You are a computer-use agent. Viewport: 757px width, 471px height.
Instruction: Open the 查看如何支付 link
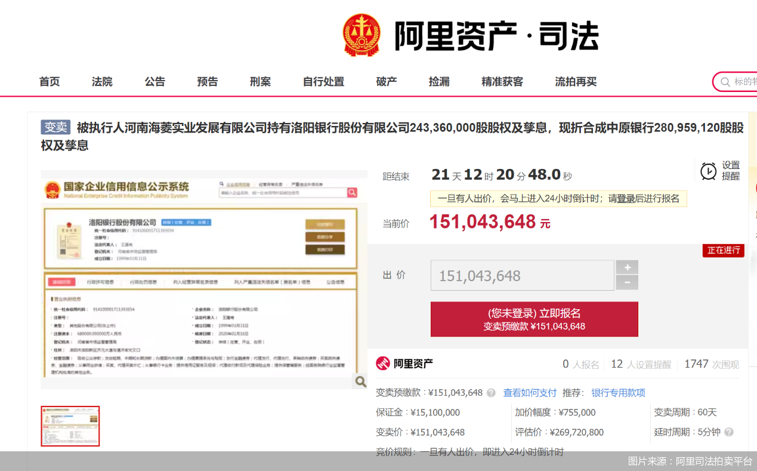[x=530, y=393]
